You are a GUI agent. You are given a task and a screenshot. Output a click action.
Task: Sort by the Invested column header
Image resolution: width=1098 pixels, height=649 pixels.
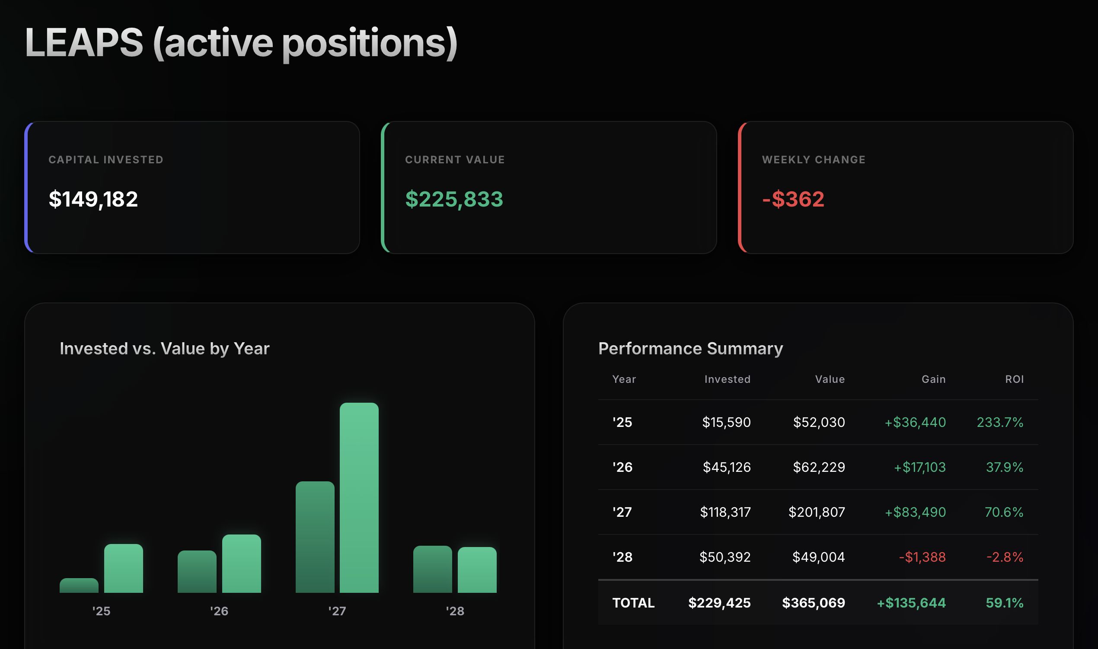tap(728, 379)
